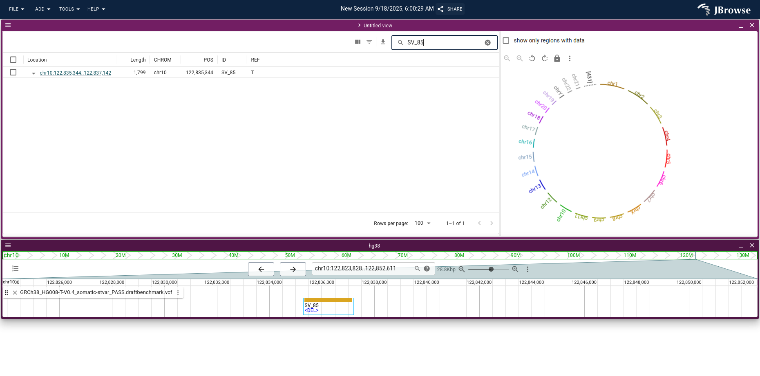Click chr13 arc in circular view

pyautogui.click(x=542, y=185)
